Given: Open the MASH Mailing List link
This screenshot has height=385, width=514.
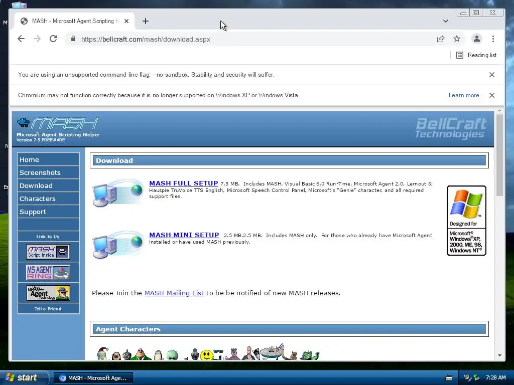Looking at the screenshot, I should 174,293.
